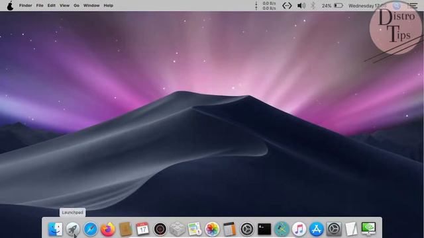
Task: Open Launchpad rocket icon in dock
Action: coord(73,229)
